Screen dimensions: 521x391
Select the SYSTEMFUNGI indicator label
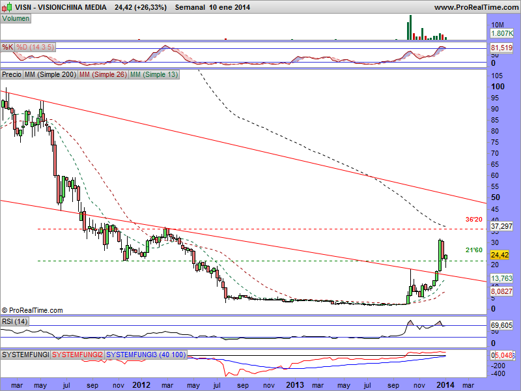click(x=25, y=355)
